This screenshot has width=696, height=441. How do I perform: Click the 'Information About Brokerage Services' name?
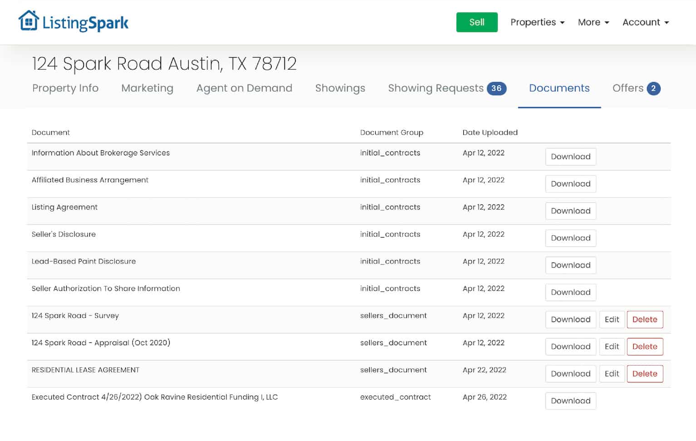pyautogui.click(x=101, y=153)
